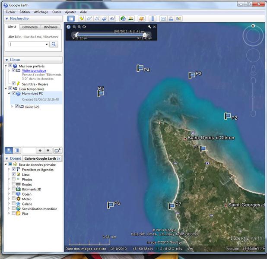Image resolution: width=267 pixels, height=259 pixels.
Task: Click the P4 flag placemark
Action: [x=140, y=68]
